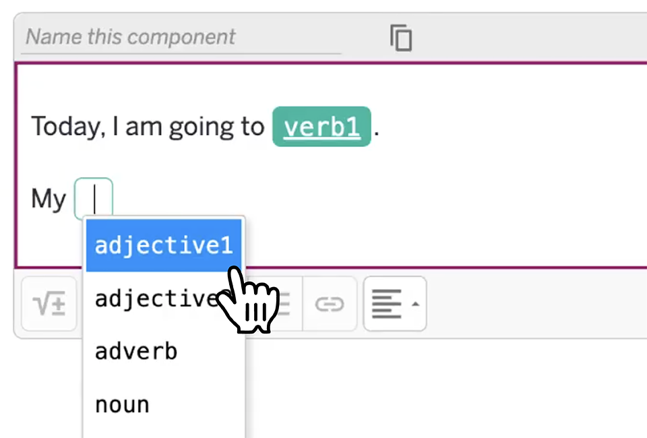Screen dimensions: 647x438
Task: Expand the small text alignment arrow
Action: tap(415, 304)
